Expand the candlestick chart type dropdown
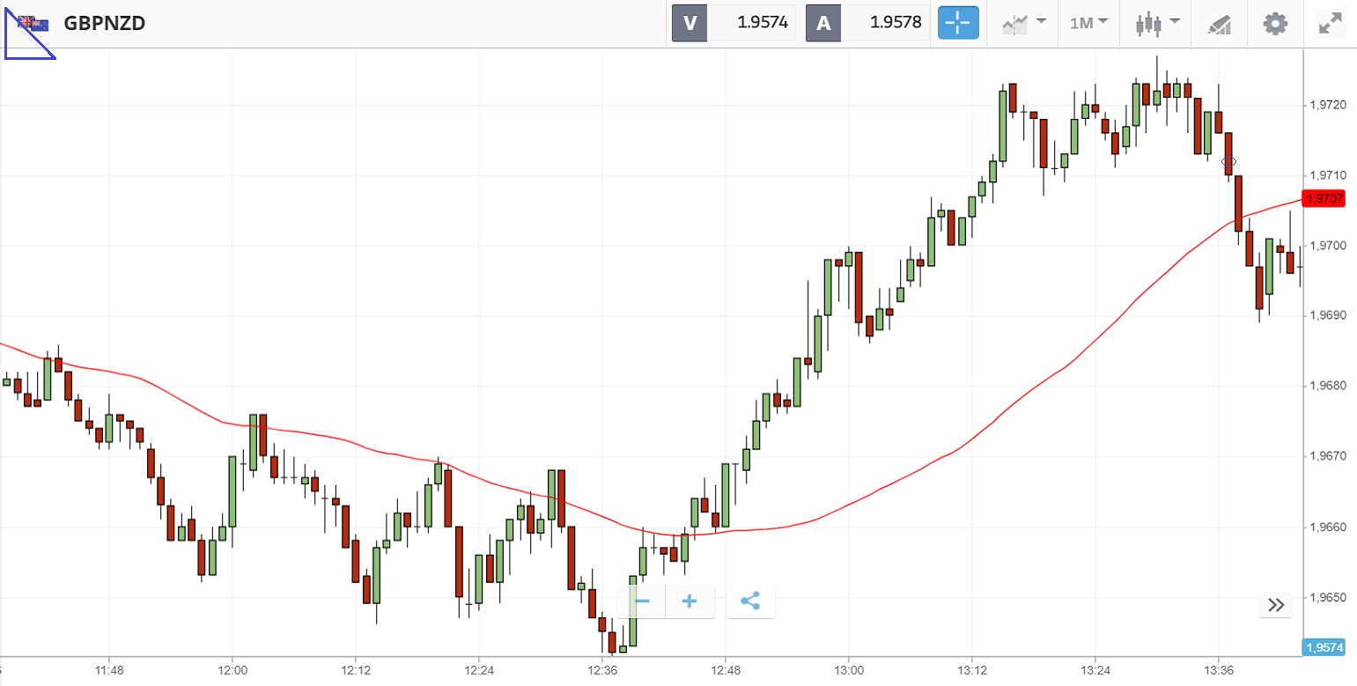1357x686 pixels. 1156,23
